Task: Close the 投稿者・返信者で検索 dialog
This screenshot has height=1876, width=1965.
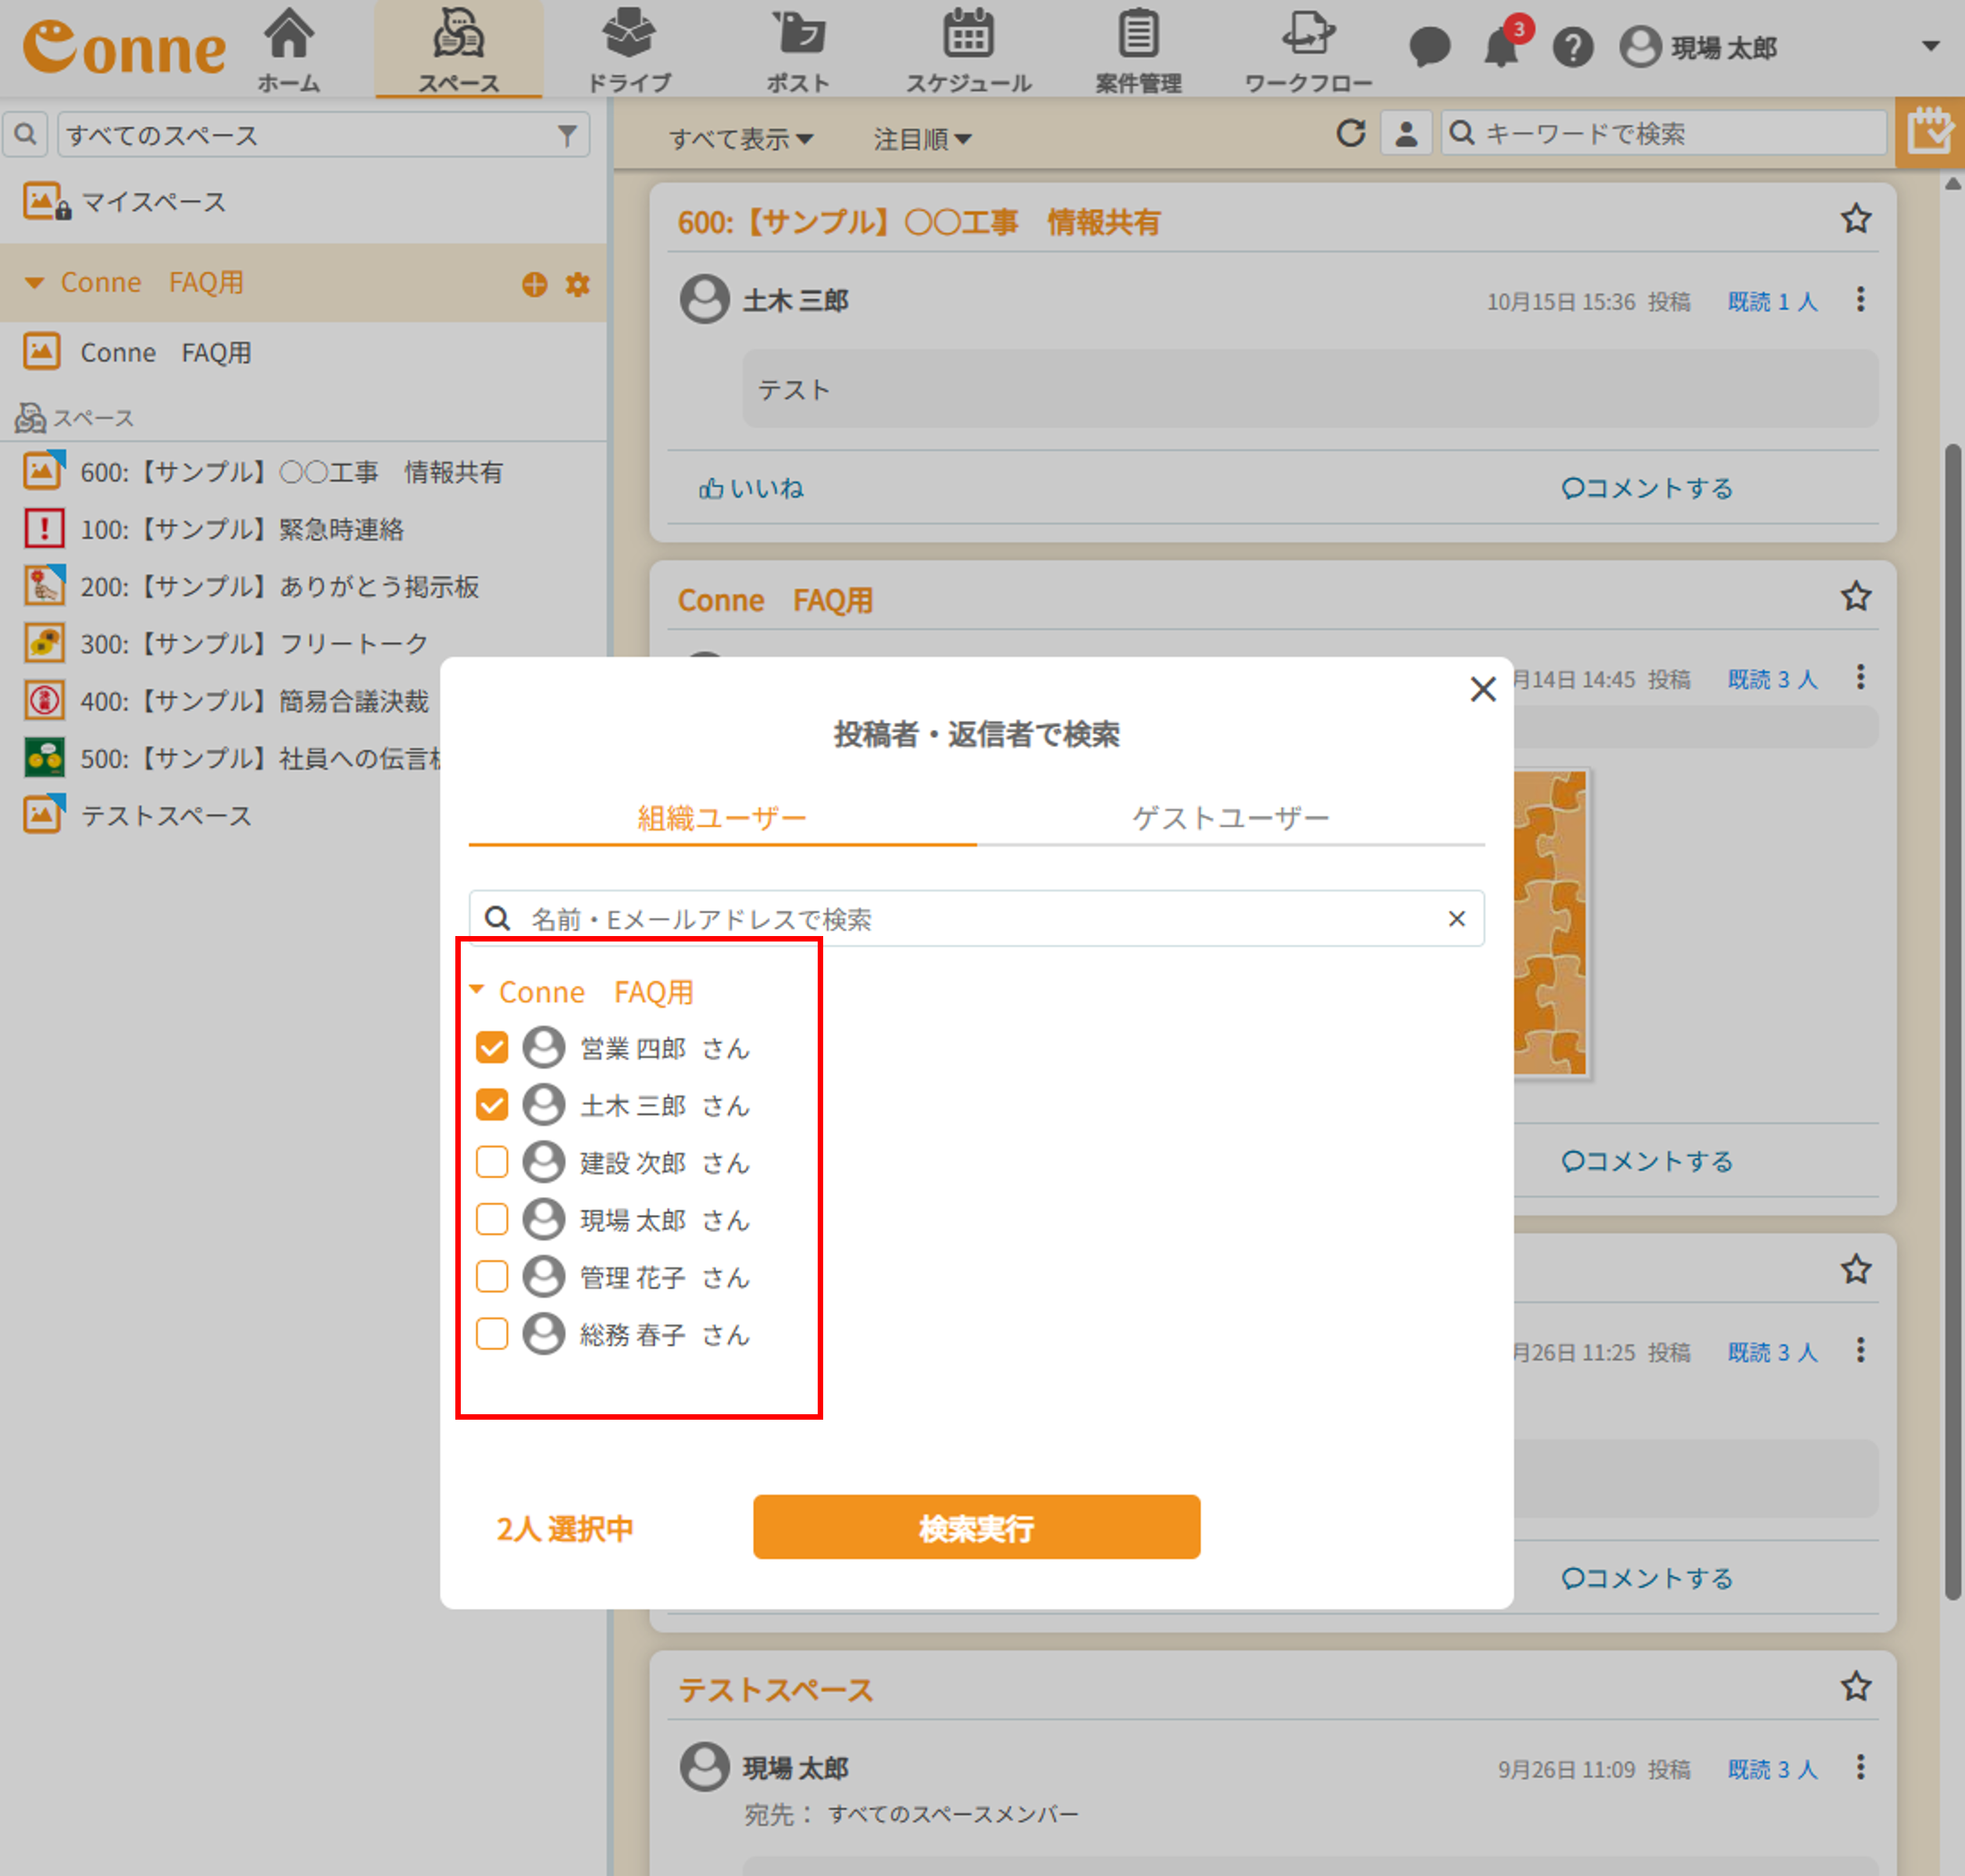Action: tap(1482, 689)
